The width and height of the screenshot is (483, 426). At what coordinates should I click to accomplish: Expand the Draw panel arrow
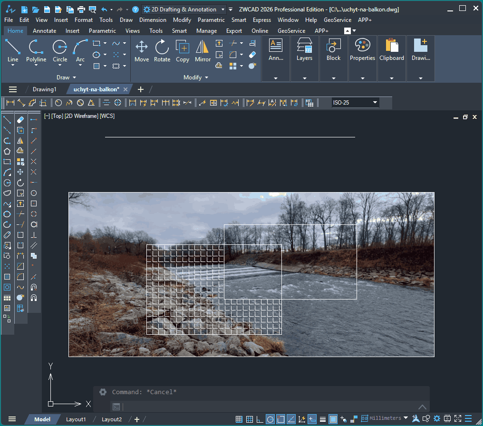tap(75, 77)
